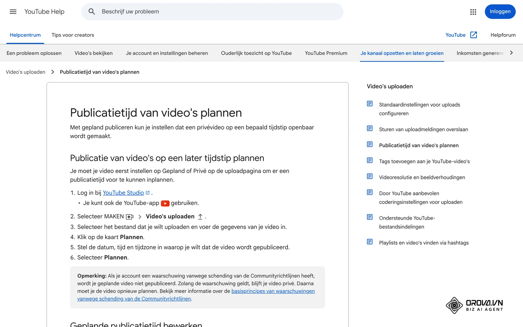
Task: Open the YouTube link in the header
Action: point(455,35)
